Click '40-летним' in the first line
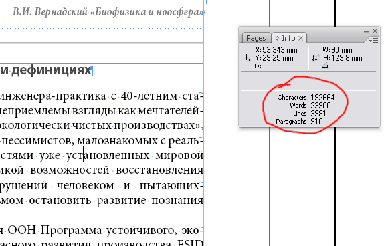The image size is (388, 246). tap(149, 96)
